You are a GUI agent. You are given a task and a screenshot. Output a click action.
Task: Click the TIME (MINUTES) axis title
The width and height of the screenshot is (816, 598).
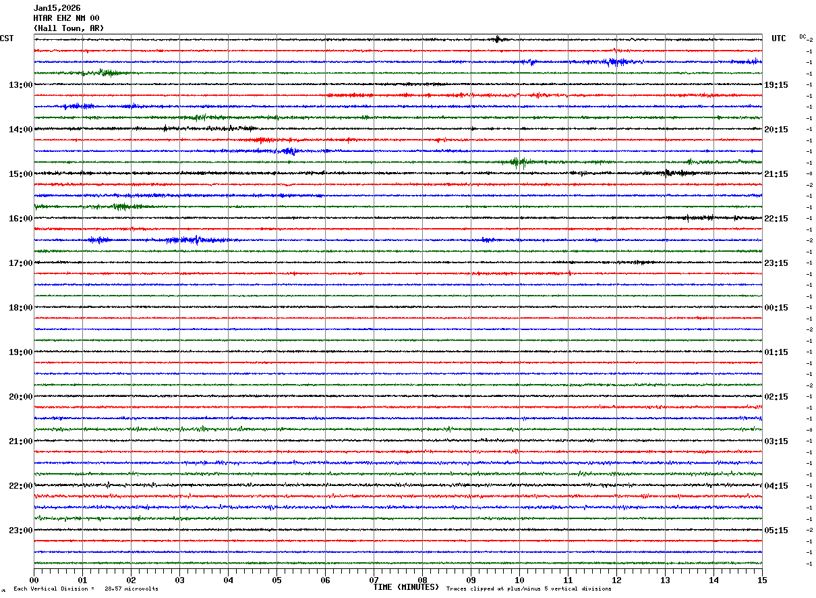[406, 587]
